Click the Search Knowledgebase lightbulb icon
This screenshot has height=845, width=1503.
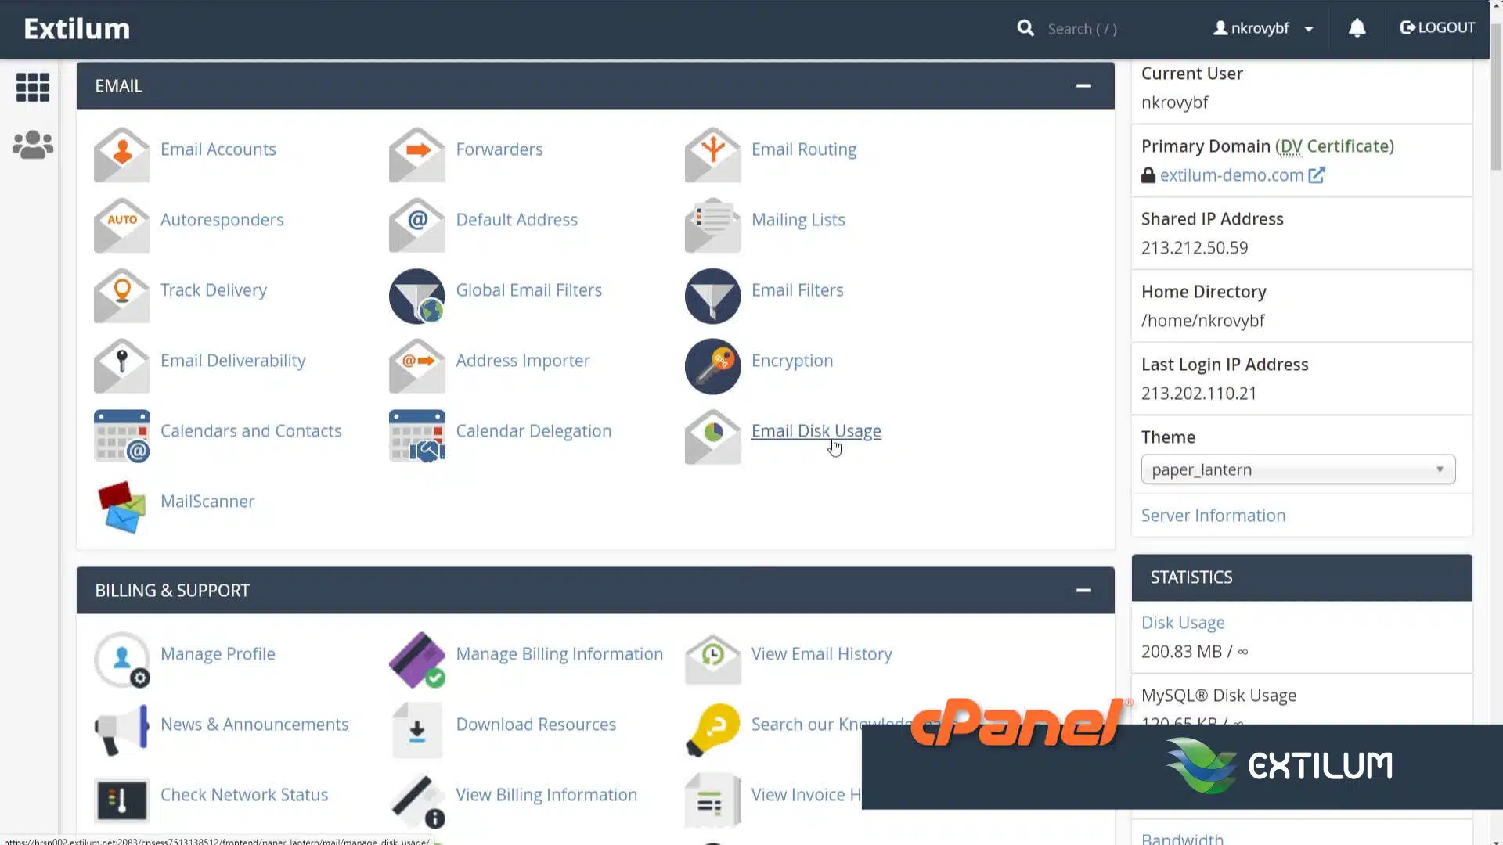tap(712, 729)
